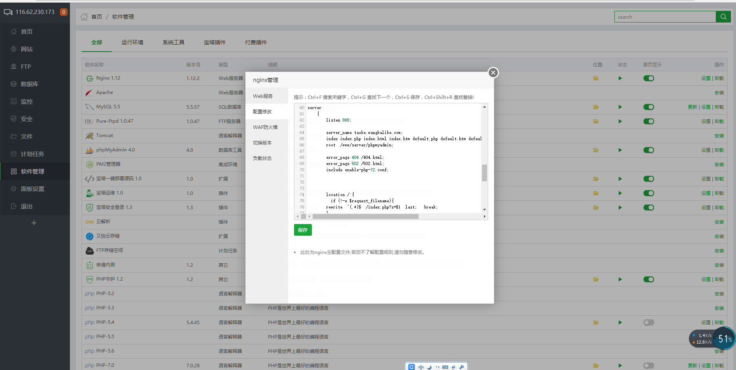Screen dimensions: 736x370
Task: Click the plus icon below the sidebar menu
Action: coord(34,222)
